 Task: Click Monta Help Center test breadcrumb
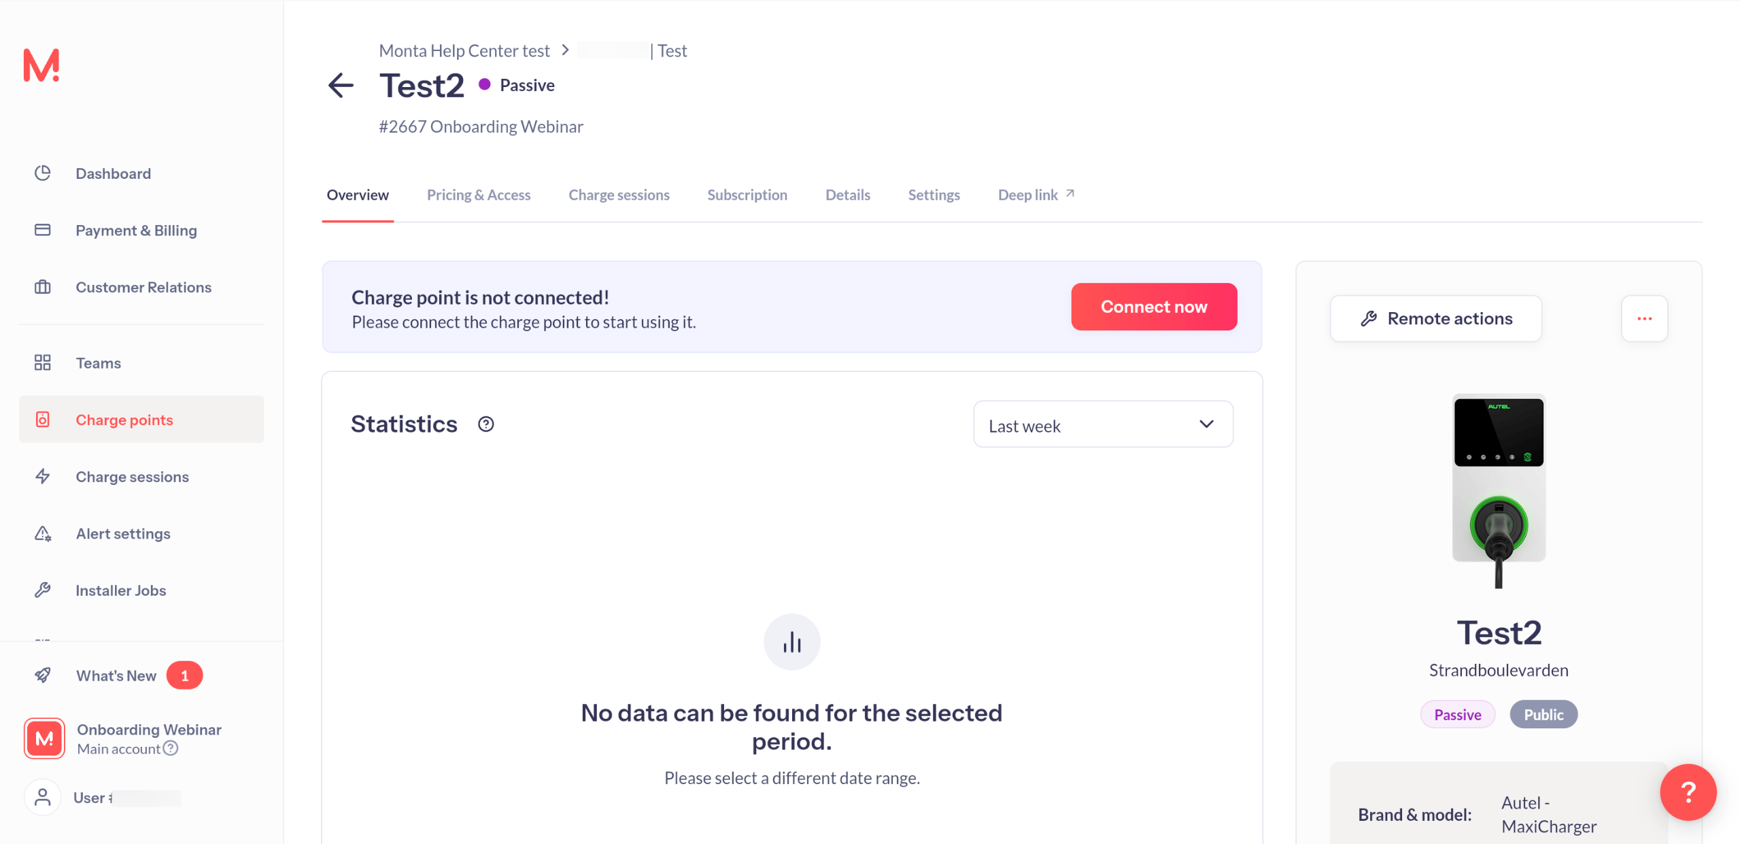click(x=464, y=51)
